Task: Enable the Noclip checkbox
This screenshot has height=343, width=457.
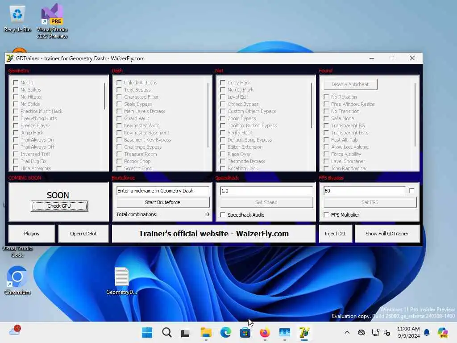Action: point(16,83)
